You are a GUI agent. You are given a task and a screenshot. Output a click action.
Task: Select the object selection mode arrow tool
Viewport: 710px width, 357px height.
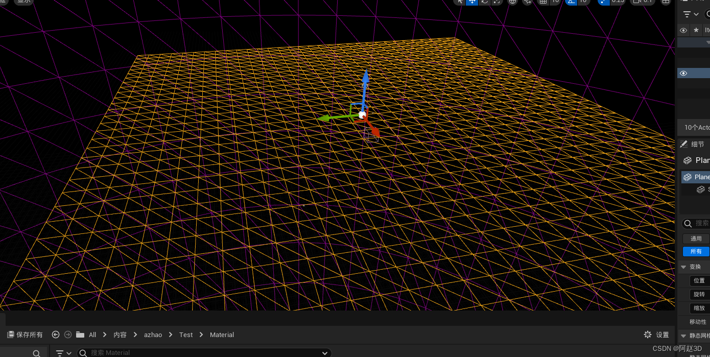(460, 2)
